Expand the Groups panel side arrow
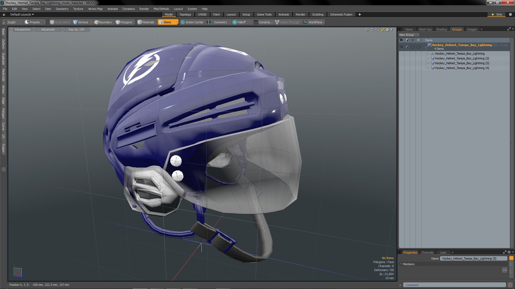The width and height of the screenshot is (515, 289). coord(513,29)
